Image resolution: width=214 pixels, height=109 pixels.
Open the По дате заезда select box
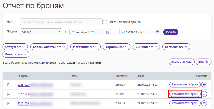[x=42, y=32]
